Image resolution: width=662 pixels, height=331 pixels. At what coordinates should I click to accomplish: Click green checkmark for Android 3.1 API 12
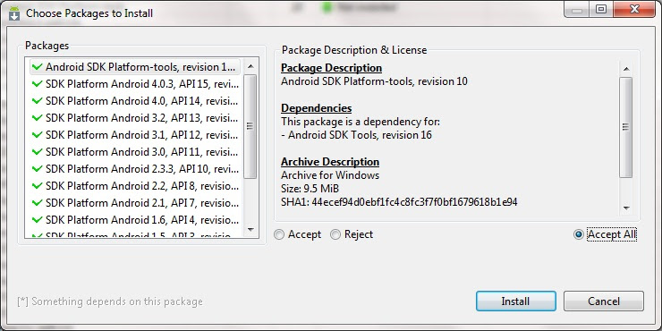pos(38,135)
